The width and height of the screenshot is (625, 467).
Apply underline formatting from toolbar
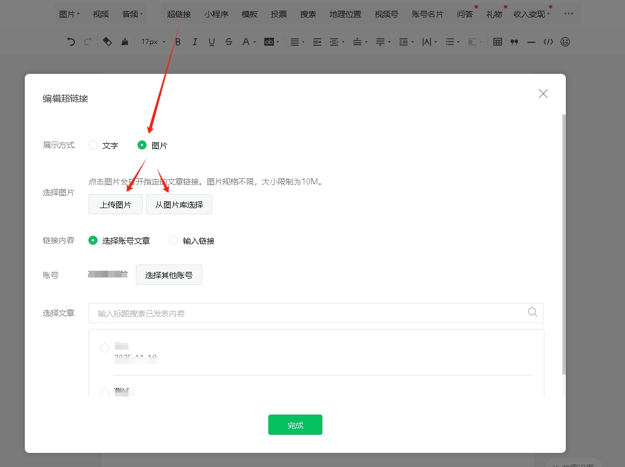[x=212, y=42]
